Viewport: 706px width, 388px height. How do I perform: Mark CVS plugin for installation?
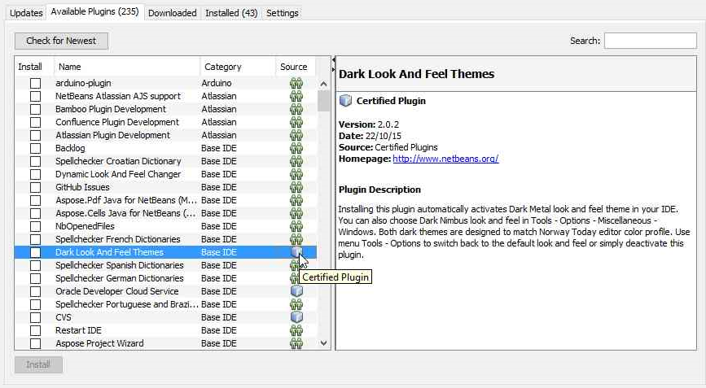pyautogui.click(x=35, y=318)
